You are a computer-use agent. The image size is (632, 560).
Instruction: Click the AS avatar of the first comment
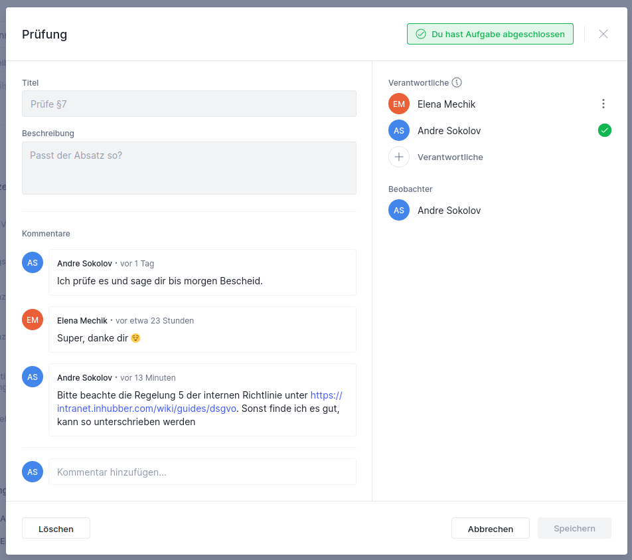click(x=33, y=263)
